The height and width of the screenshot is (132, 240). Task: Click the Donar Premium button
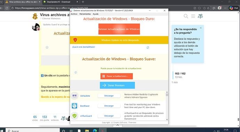[118, 85]
